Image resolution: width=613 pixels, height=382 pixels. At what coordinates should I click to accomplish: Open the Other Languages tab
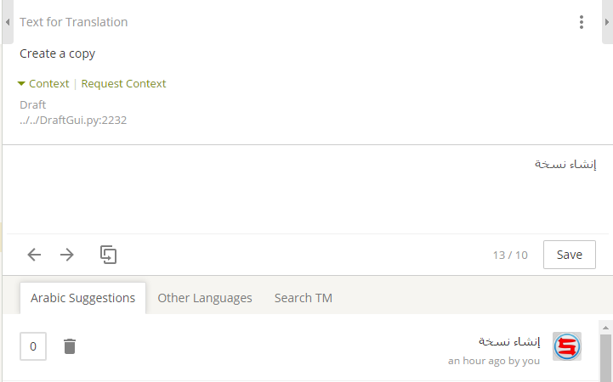205,298
